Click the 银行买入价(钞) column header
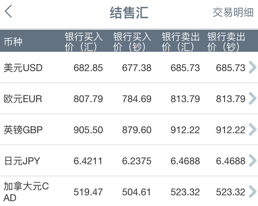Screen dimensions: 258x206 point(132,42)
